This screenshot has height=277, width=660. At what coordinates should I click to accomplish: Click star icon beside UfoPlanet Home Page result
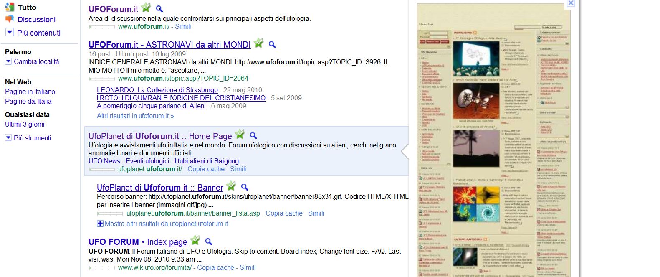pyautogui.click(x=240, y=134)
